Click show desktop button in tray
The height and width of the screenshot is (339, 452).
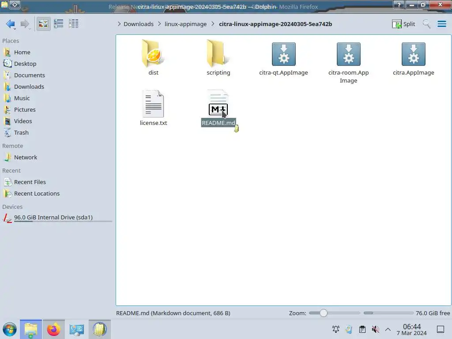click(x=441, y=329)
